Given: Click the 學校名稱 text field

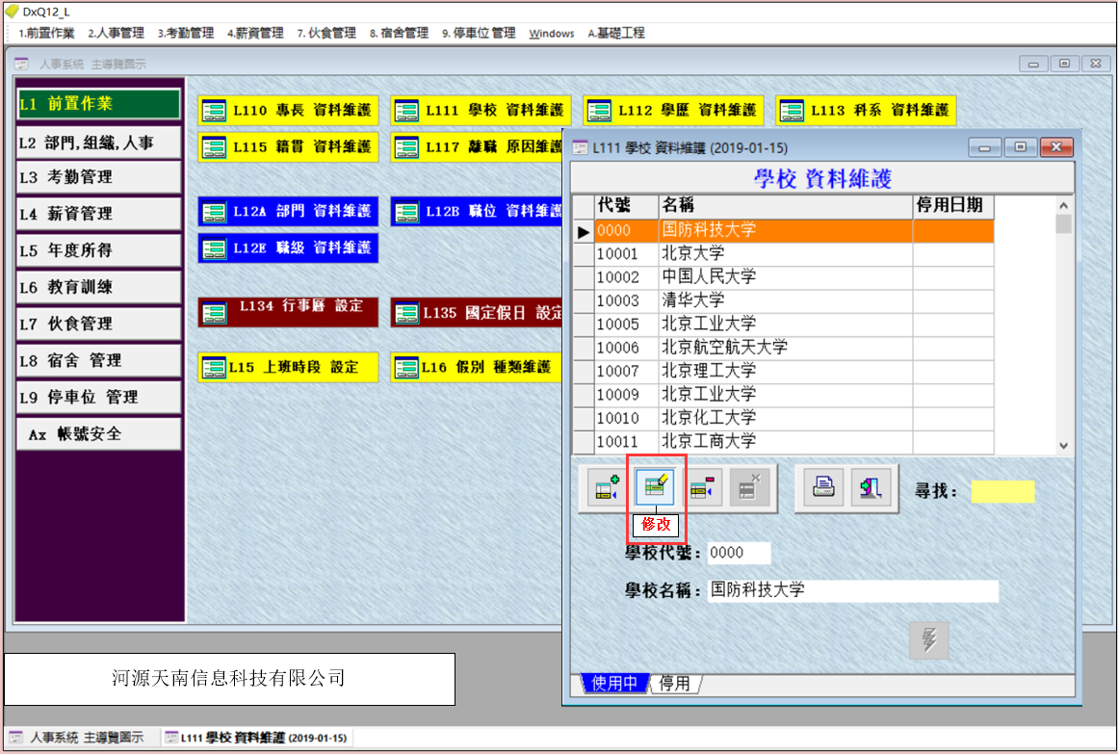Looking at the screenshot, I should pyautogui.click(x=852, y=590).
